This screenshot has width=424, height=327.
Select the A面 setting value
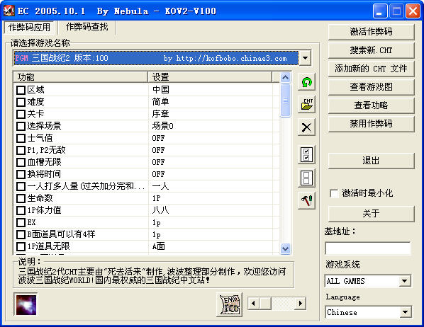[158, 246]
